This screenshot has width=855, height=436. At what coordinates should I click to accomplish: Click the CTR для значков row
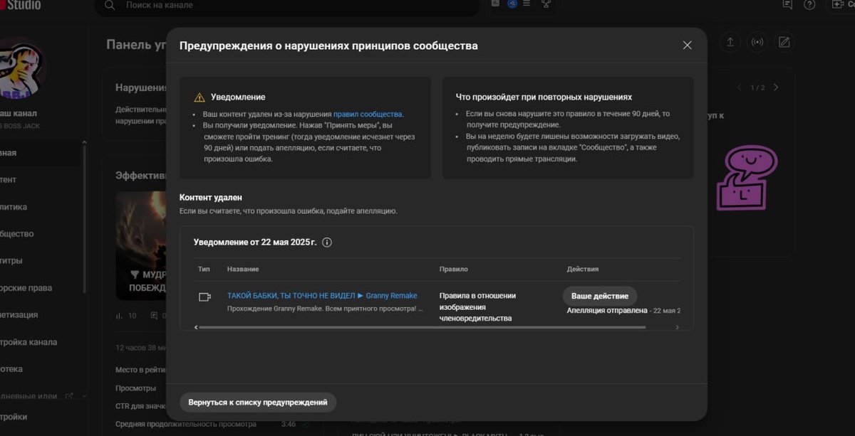click(x=141, y=406)
